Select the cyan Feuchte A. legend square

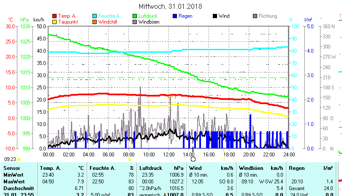point(95,16)
